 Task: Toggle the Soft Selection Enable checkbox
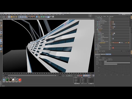[100, 57]
